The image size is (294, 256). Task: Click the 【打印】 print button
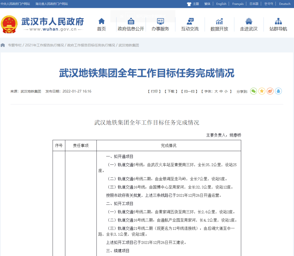click(x=154, y=91)
